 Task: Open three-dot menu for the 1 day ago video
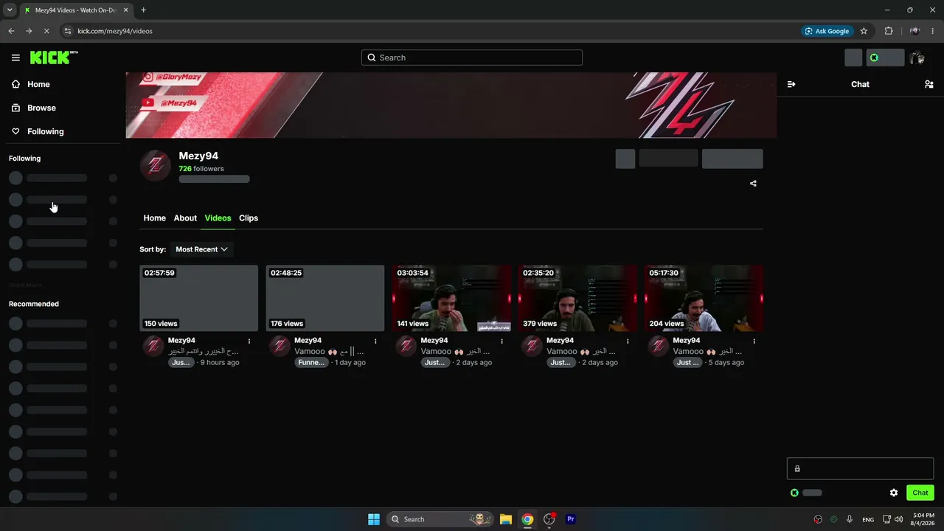point(375,341)
